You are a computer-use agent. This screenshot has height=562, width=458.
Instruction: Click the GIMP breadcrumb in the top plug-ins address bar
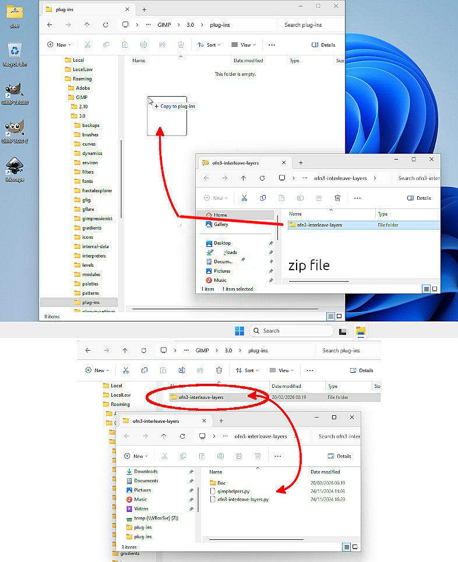coord(164,24)
